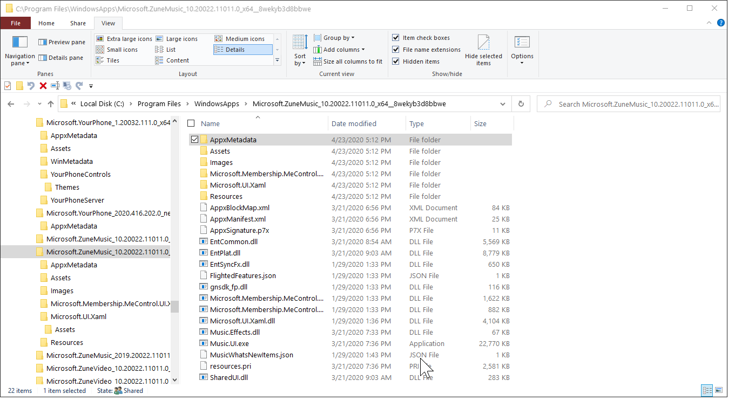The width and height of the screenshot is (735, 401).
Task: Select YourPhoneControls in navigation tree
Action: pyautogui.click(x=80, y=174)
